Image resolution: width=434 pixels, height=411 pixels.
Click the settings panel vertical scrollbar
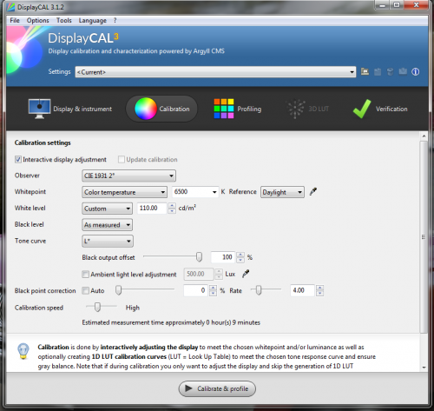click(x=424, y=236)
